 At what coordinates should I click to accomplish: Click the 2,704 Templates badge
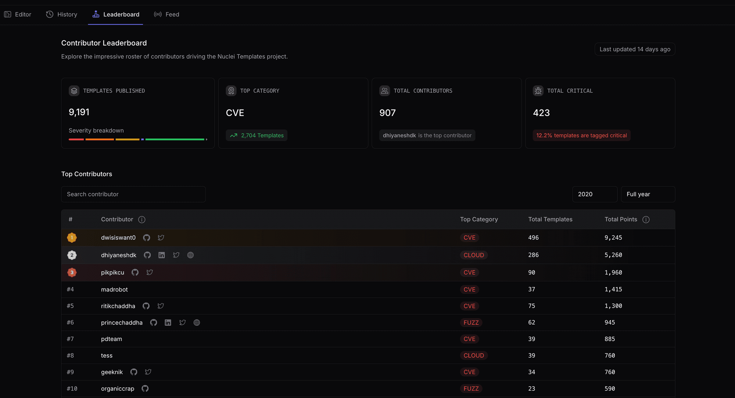click(x=257, y=135)
